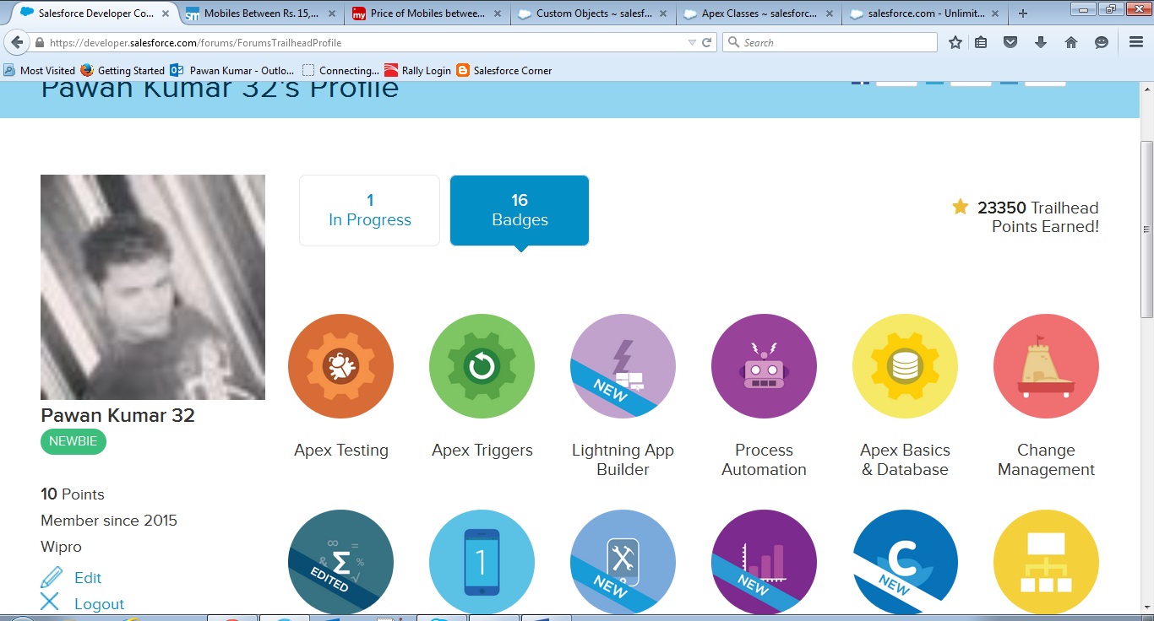1154x621 pixels.
Task: Open the Apex Testing badge
Action: 340,366
